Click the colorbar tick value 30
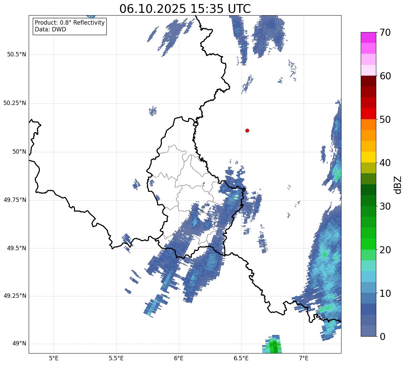The width and height of the screenshot is (406, 365). click(385, 206)
